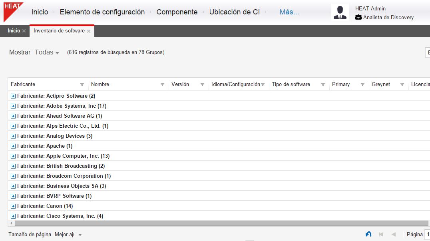Sort by the Idioma/Configuración column header
Image resolution: width=430 pixels, height=241 pixels.
click(x=235, y=84)
